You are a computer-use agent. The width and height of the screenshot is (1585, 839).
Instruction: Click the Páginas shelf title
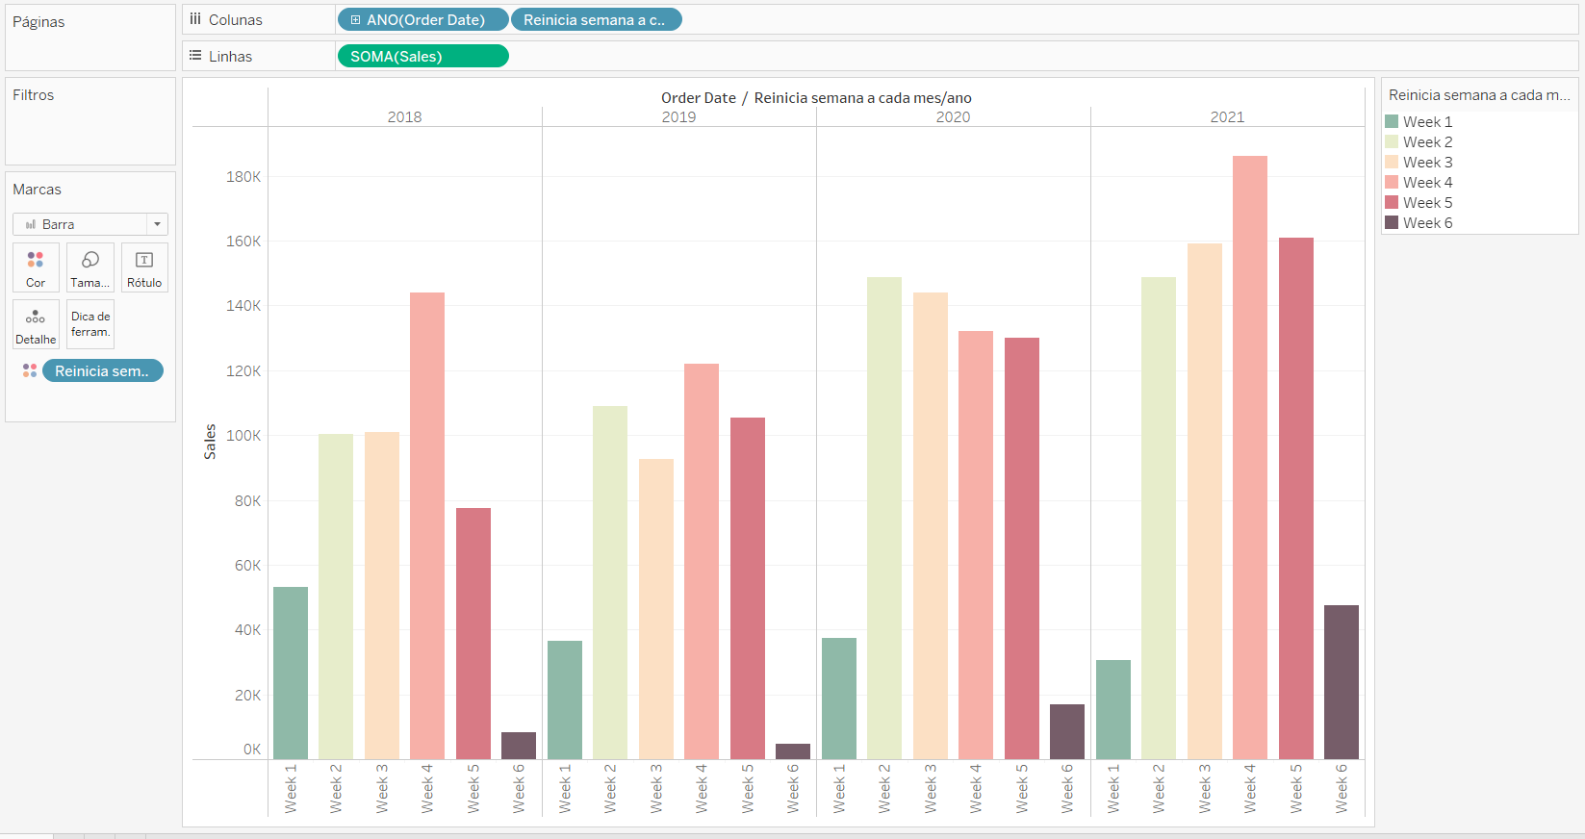(38, 21)
